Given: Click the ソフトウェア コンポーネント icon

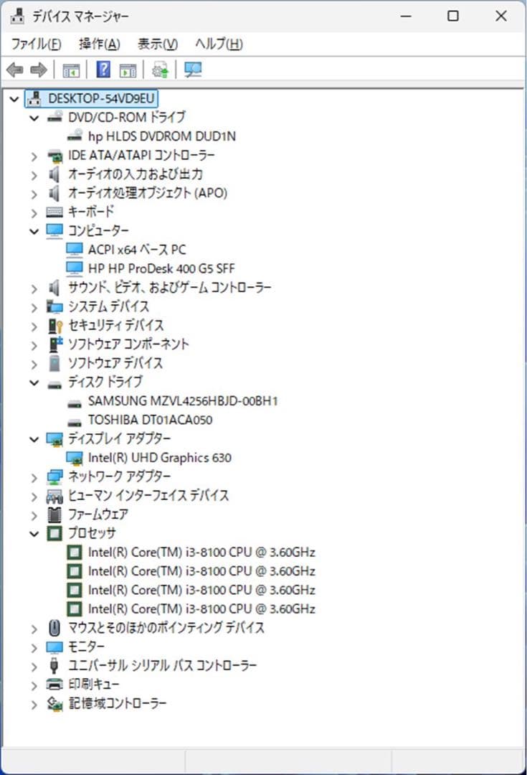Looking at the screenshot, I should 54,344.
